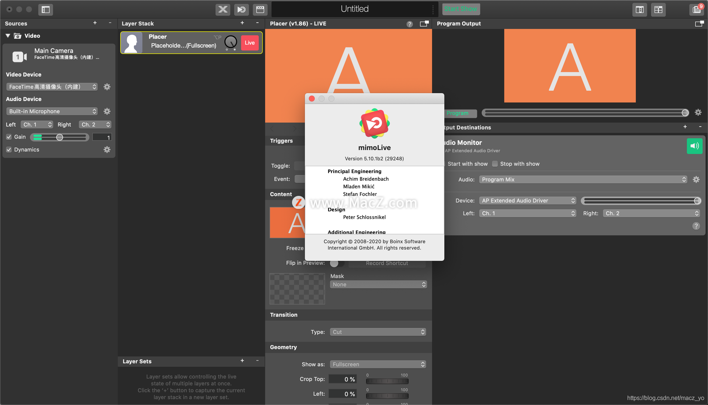Screen dimensions: 708x405
Task: Click the Record Shortcut button
Action: tap(387, 263)
